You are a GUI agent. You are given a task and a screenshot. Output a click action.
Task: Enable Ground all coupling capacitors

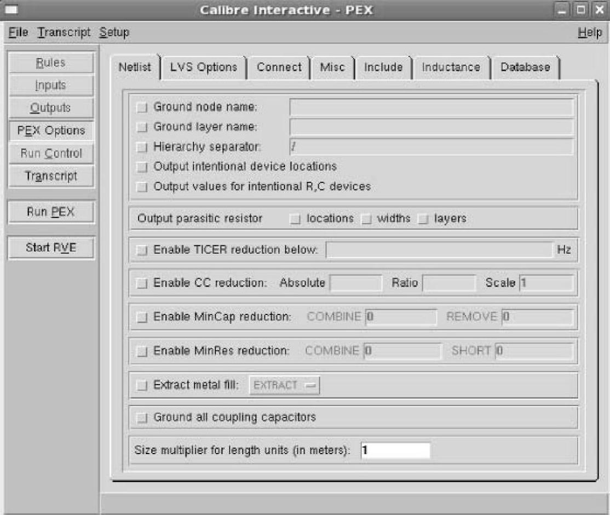[x=142, y=417]
